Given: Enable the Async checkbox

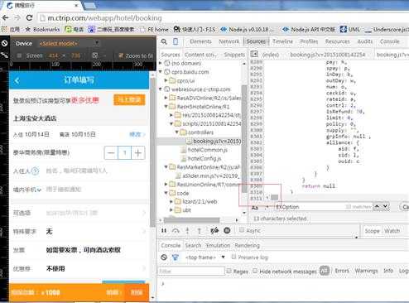Looking at the screenshot, I should click(242, 230).
